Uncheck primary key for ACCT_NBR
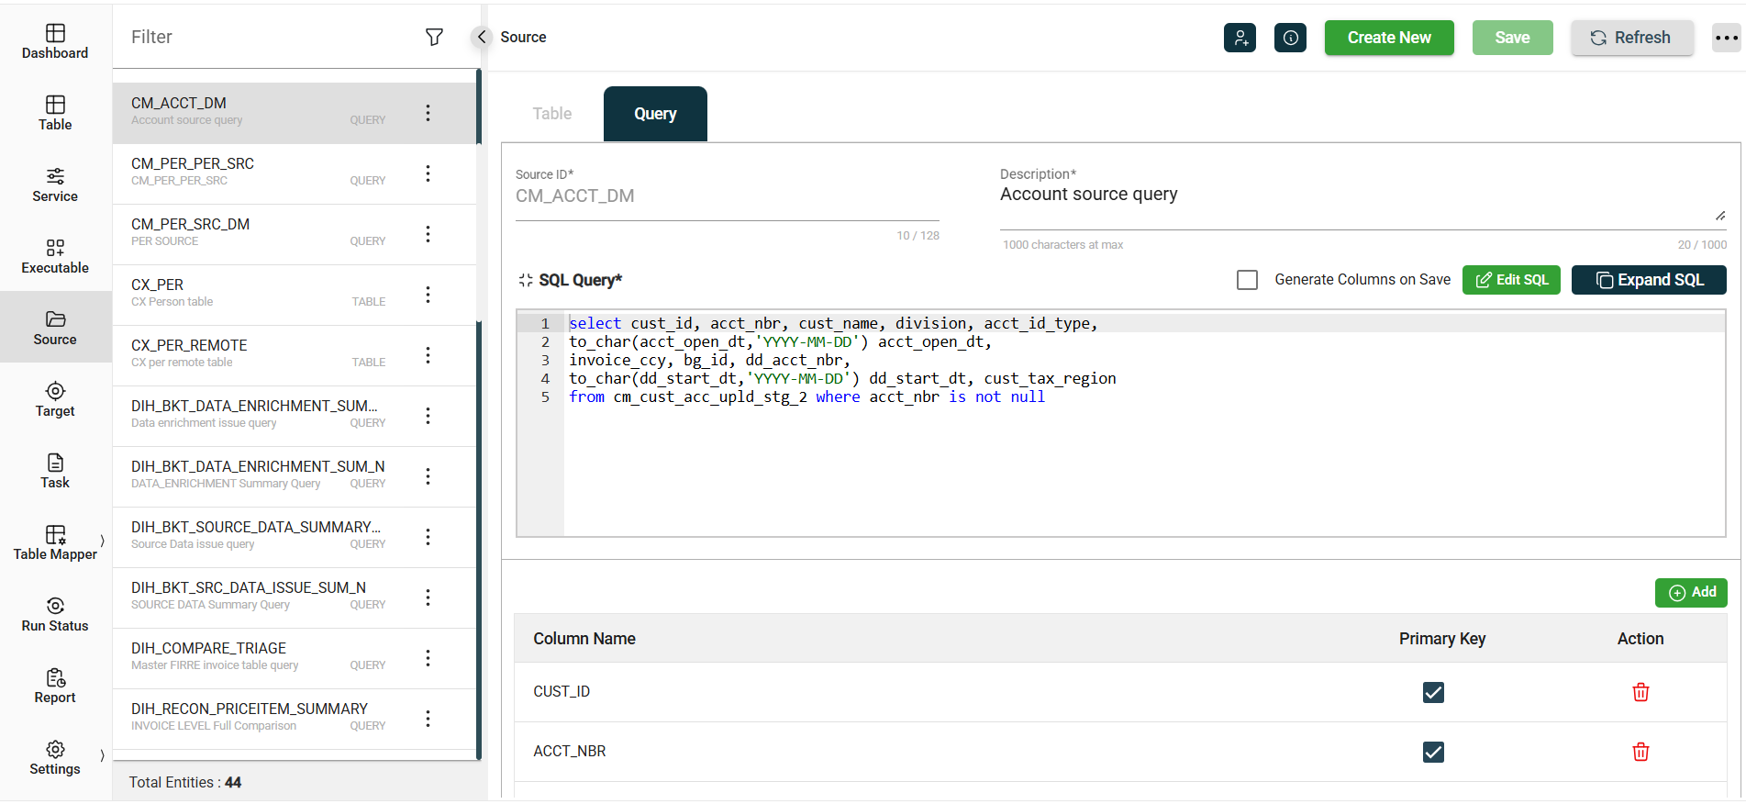This screenshot has height=804, width=1746. point(1433,752)
